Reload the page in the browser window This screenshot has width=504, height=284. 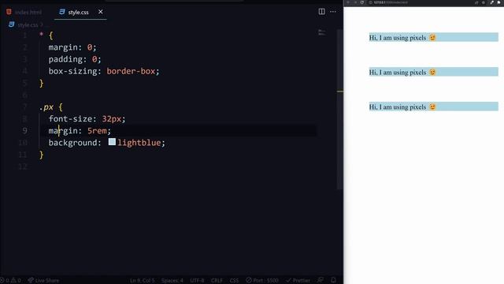pos(362,2)
